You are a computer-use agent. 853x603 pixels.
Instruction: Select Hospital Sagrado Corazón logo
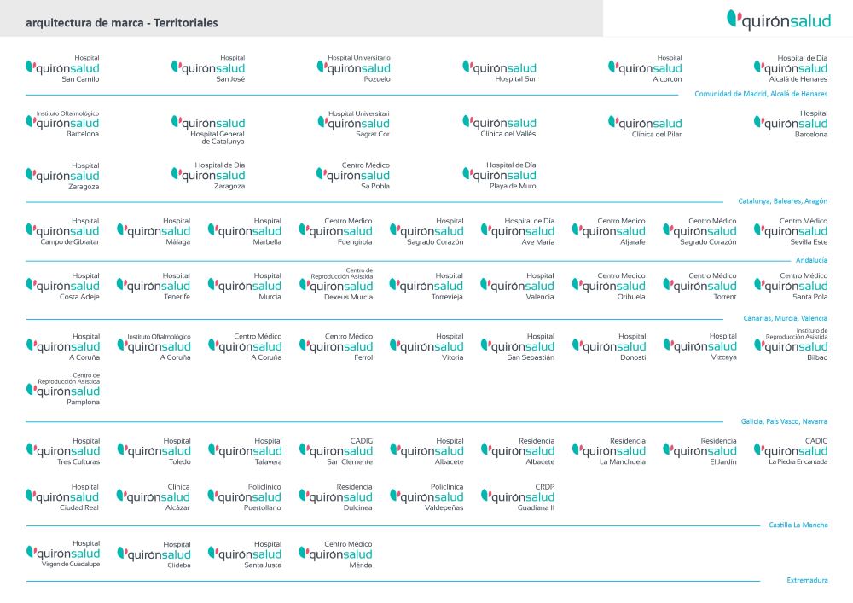point(426,232)
